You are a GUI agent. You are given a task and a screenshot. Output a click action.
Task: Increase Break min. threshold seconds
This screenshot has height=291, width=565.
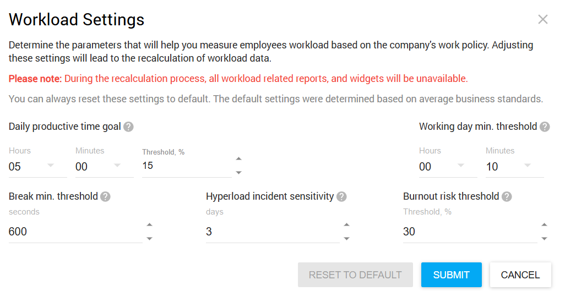click(149, 224)
